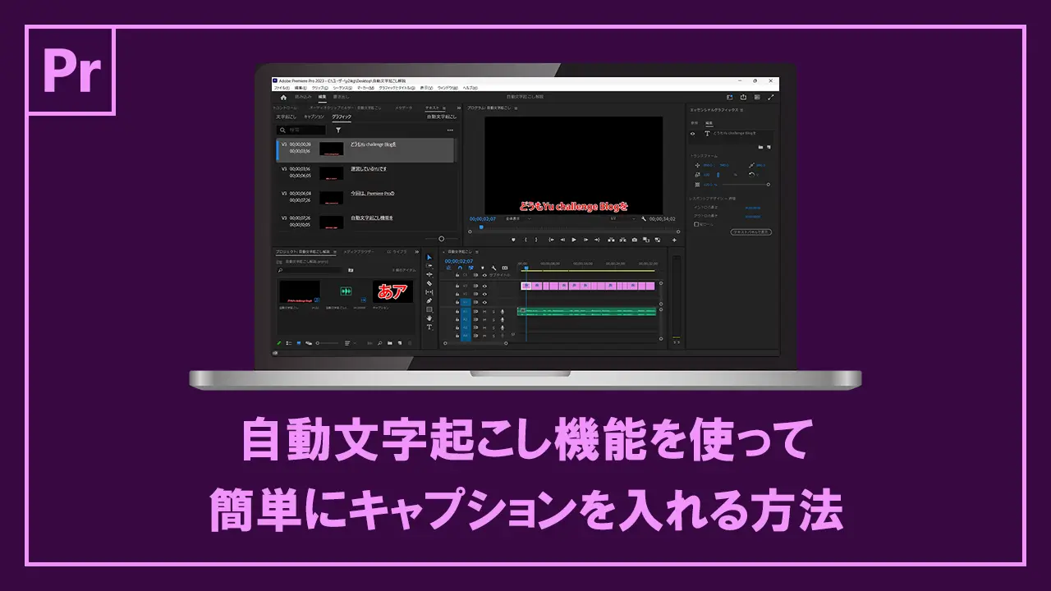The width and height of the screenshot is (1051, 591).
Task: Adjust the opacity slider in Transform section
Action: [x=746, y=185]
